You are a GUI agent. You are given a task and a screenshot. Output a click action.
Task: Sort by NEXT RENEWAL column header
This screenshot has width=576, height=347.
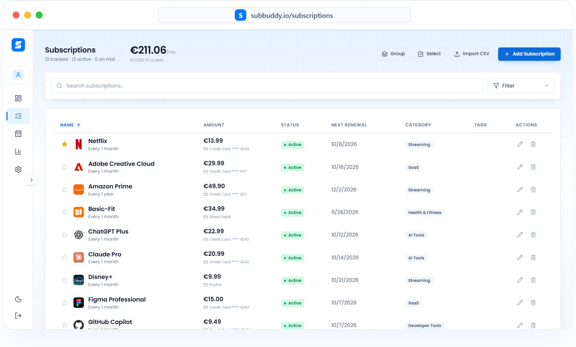[x=349, y=125]
